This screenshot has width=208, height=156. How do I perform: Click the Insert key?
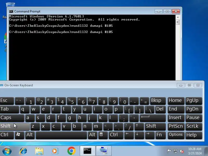coord(176,118)
